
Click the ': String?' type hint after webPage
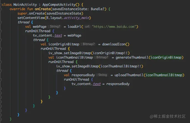[x=54, y=27]
